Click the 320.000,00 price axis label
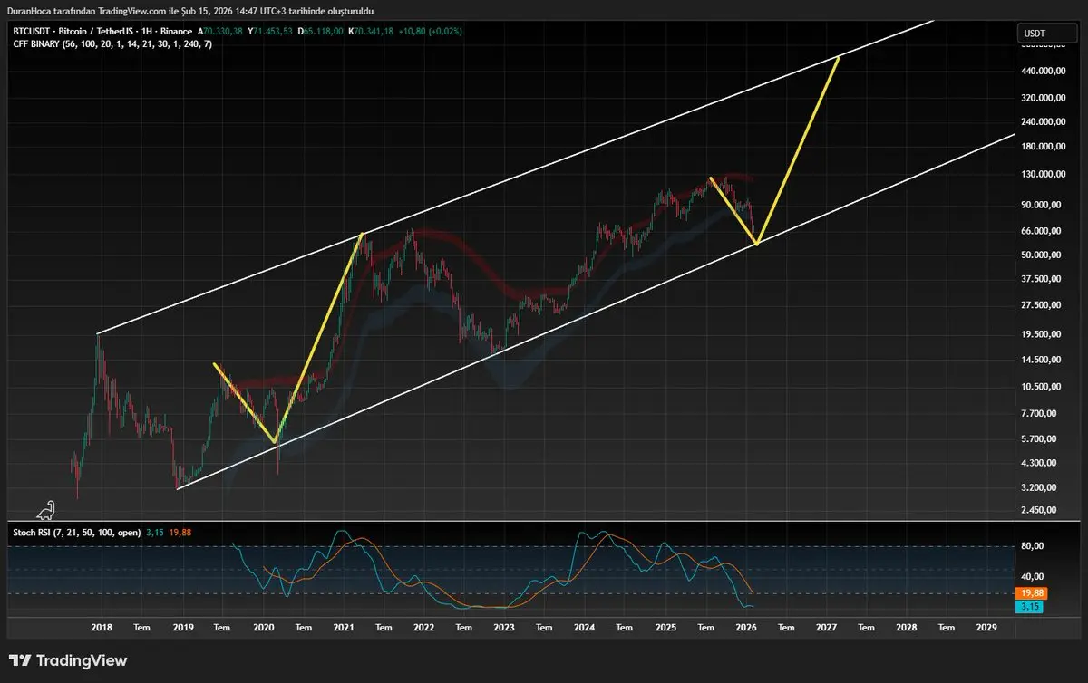The image size is (1088, 683). [x=1043, y=97]
